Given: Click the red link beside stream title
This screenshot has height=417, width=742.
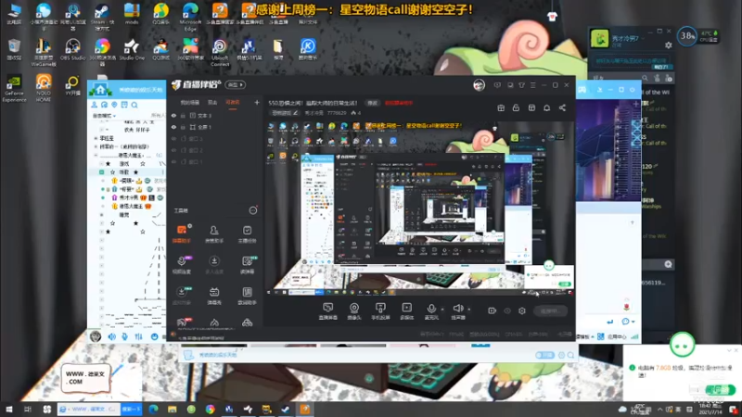Looking at the screenshot, I should tap(399, 103).
